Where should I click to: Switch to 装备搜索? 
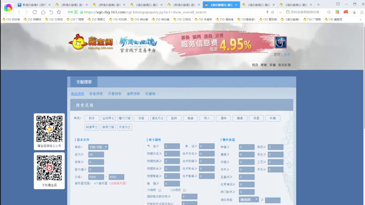coord(96,94)
